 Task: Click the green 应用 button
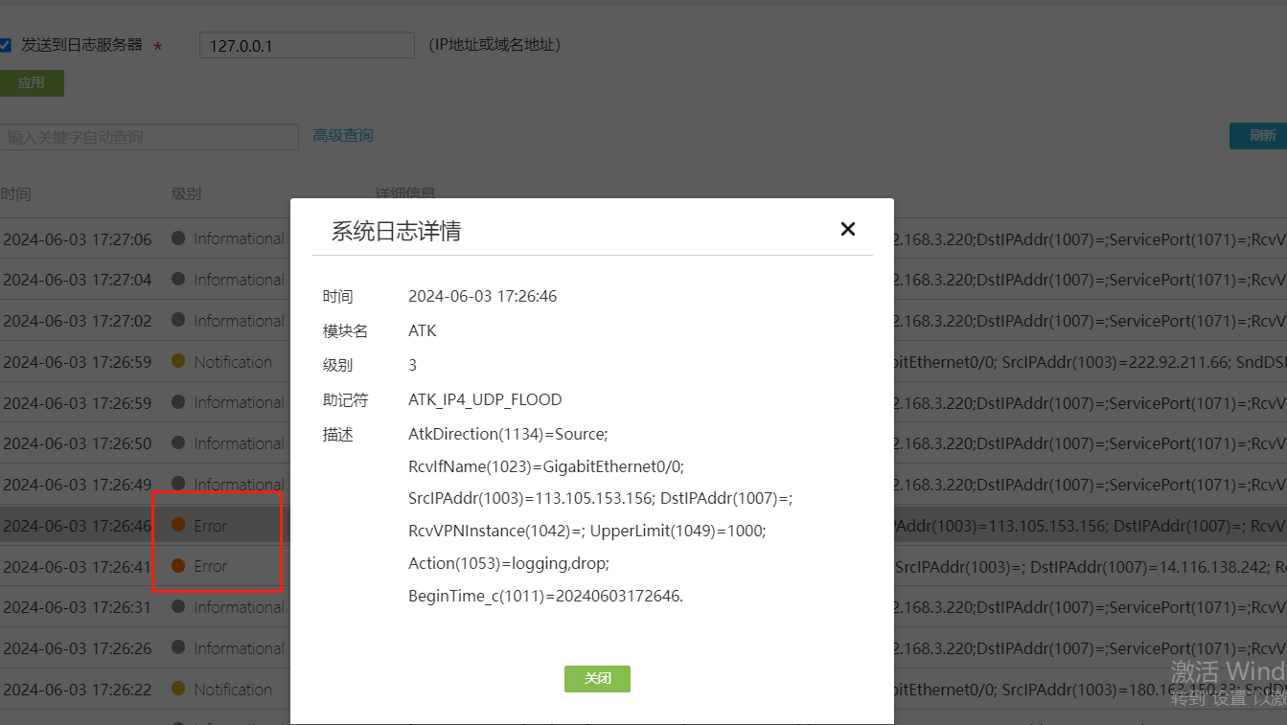(32, 83)
